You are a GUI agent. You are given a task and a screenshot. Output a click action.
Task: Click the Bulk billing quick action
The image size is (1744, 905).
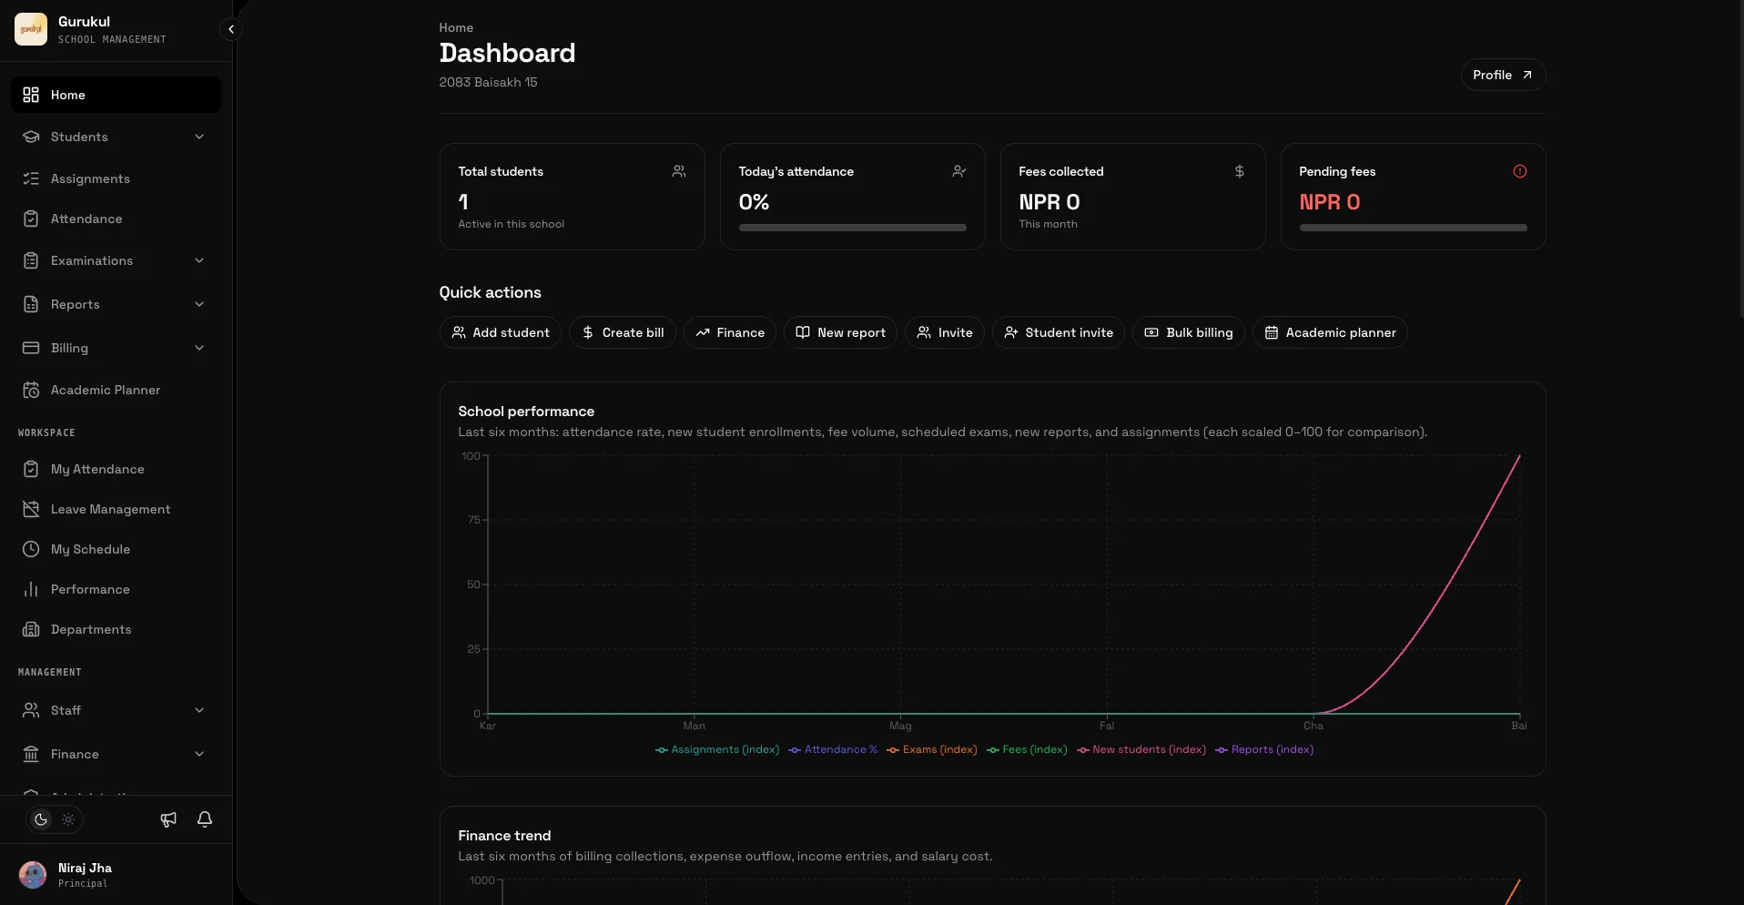tap(1189, 332)
